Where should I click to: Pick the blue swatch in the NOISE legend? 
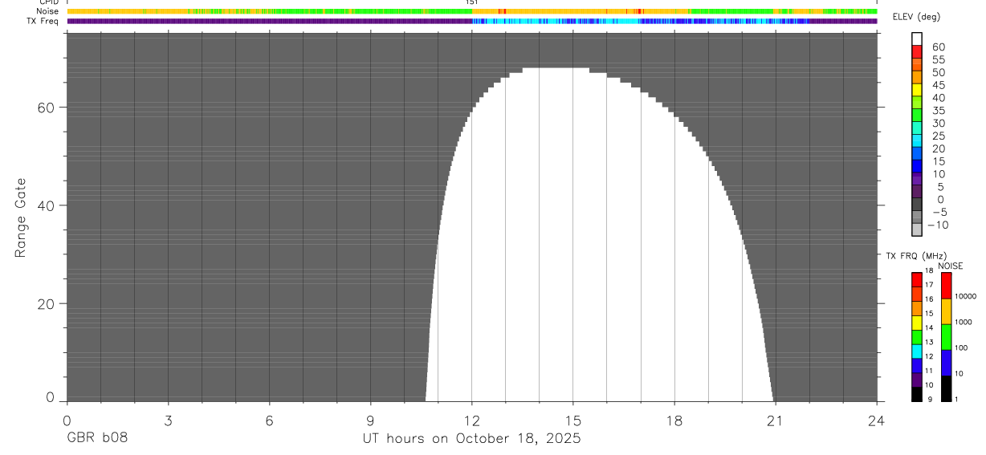(946, 363)
